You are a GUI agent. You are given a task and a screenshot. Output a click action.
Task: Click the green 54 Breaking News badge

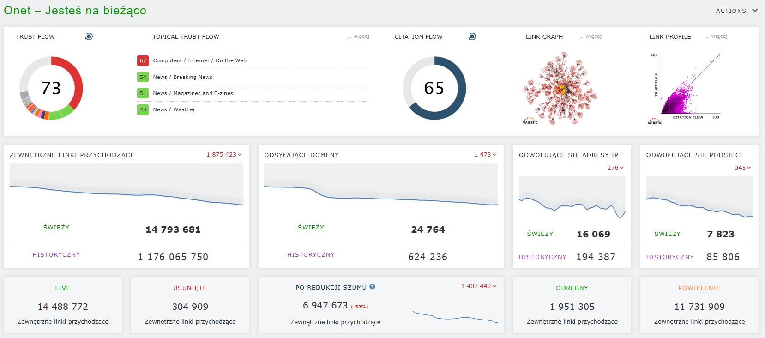[143, 77]
